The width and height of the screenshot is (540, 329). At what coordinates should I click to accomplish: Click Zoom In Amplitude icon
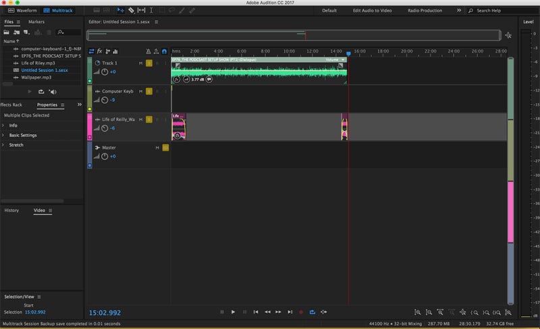(x=417, y=312)
